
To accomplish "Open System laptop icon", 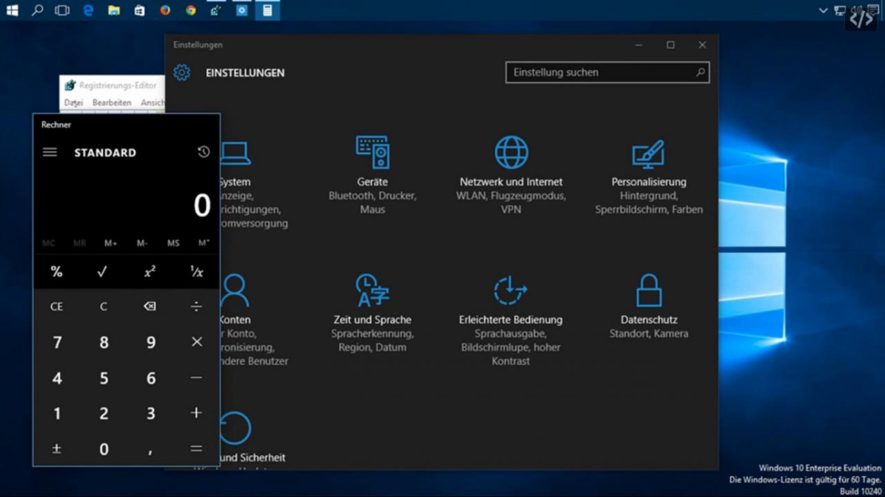I will (x=235, y=153).
